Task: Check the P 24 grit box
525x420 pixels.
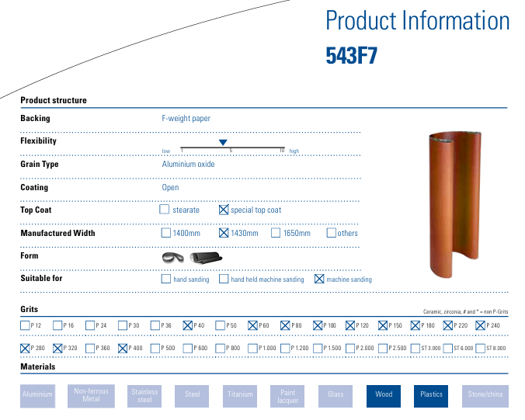Action: pyautogui.click(x=90, y=325)
